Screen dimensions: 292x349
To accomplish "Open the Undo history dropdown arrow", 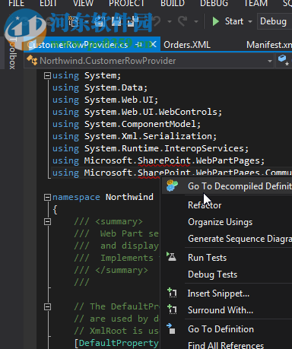I will [x=170, y=21].
